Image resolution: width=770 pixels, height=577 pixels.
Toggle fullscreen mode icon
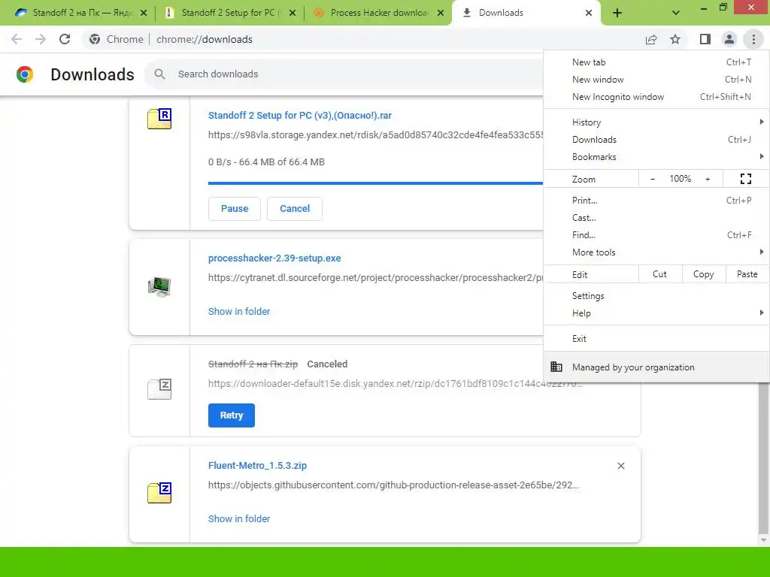click(x=746, y=179)
